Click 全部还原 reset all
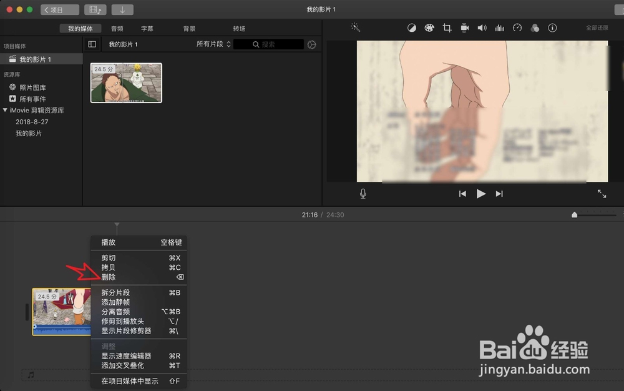The width and height of the screenshot is (624, 391). (597, 27)
